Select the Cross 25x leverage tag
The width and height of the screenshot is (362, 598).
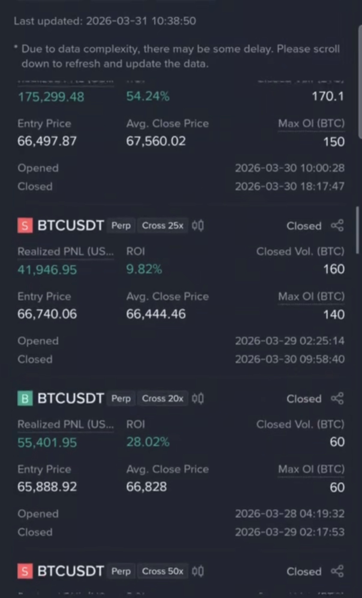(162, 225)
